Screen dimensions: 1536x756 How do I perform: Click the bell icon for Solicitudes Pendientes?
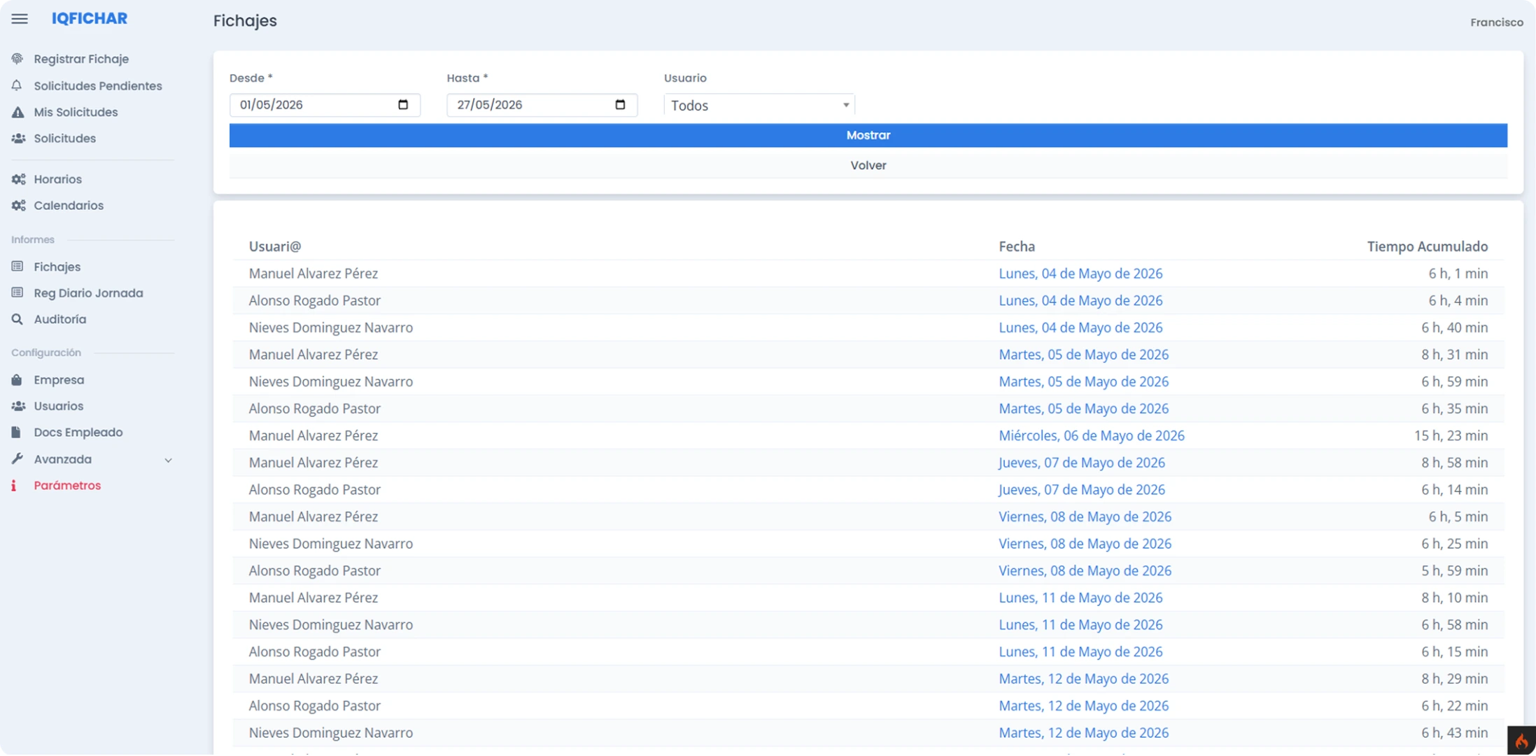click(17, 85)
